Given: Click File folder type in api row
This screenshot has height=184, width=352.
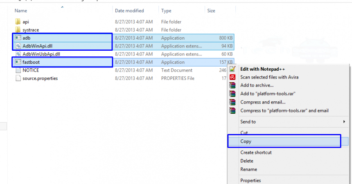Looking at the screenshot, I should click(x=171, y=22).
